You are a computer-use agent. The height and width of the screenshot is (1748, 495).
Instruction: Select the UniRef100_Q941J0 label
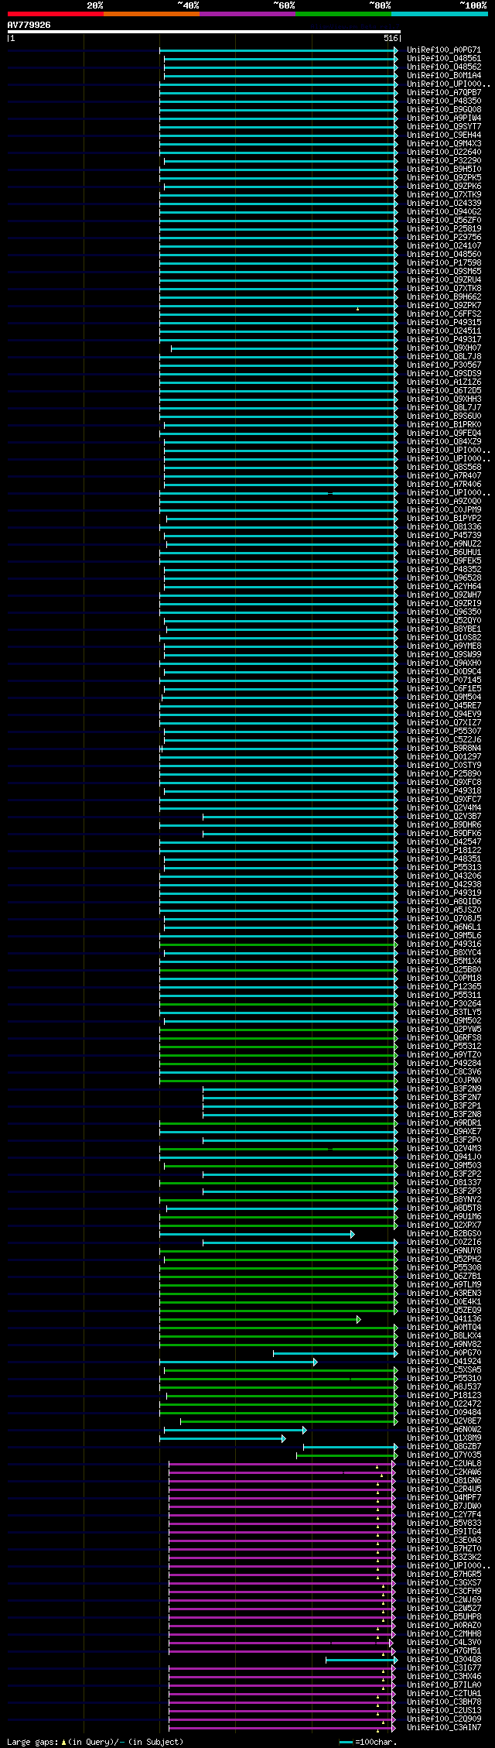point(444,1157)
